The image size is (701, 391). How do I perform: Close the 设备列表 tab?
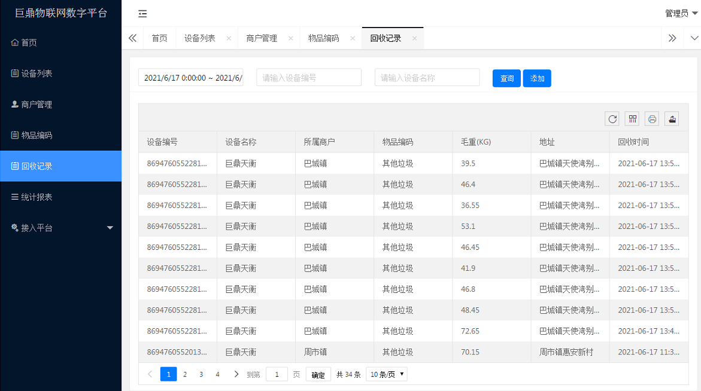click(x=229, y=38)
